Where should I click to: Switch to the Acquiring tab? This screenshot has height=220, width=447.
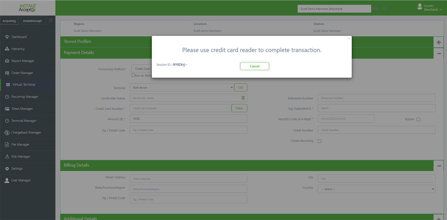coord(9,20)
